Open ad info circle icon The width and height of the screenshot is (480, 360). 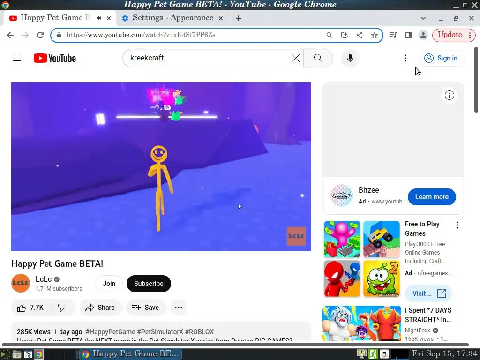click(x=450, y=95)
